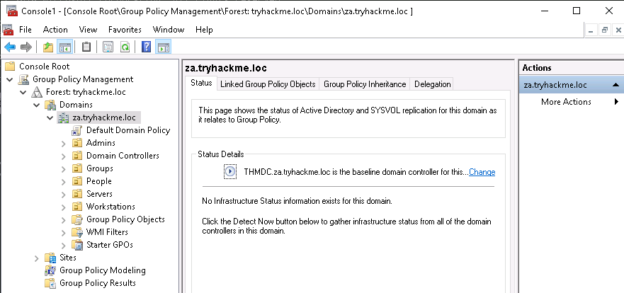Click the Group Policy Results icon

point(50,283)
